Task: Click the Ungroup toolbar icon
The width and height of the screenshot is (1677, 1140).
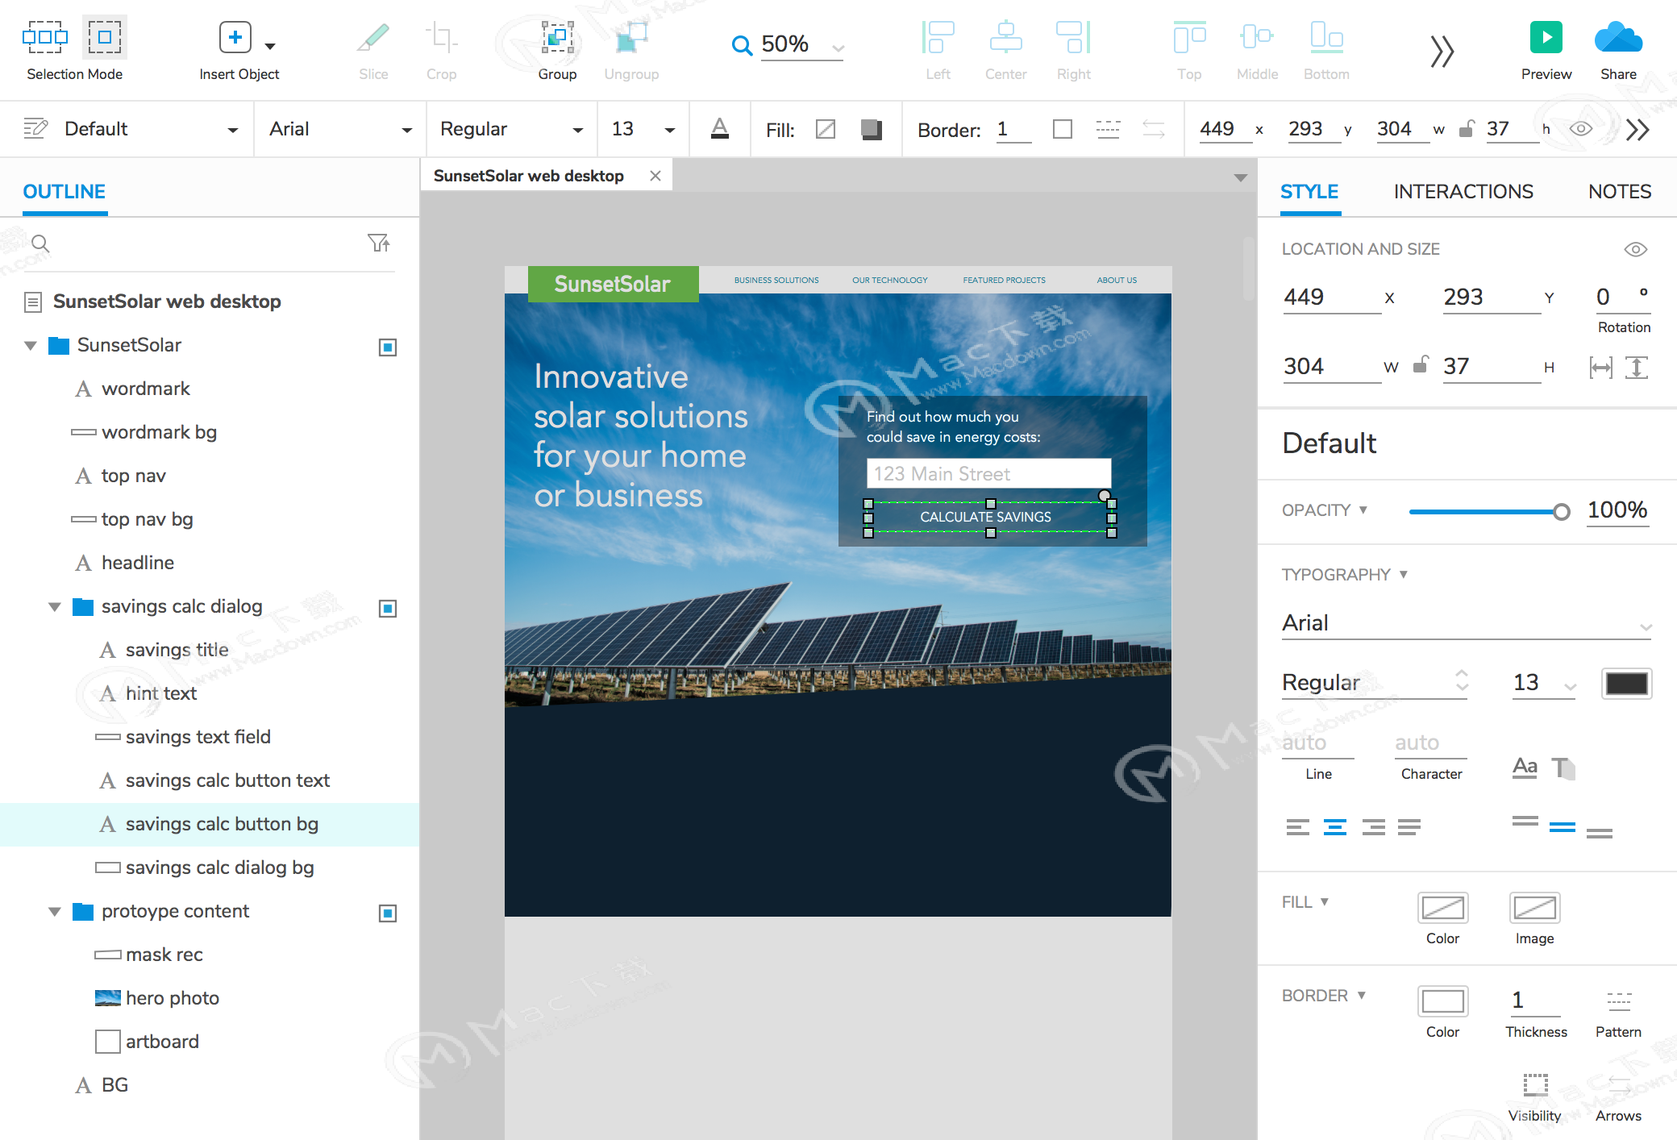Action: [x=631, y=38]
